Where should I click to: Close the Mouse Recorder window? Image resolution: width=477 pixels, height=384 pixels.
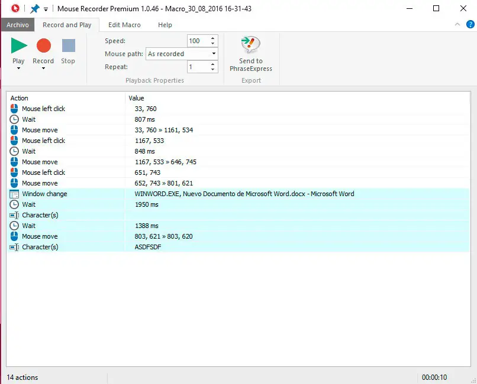(463, 8)
